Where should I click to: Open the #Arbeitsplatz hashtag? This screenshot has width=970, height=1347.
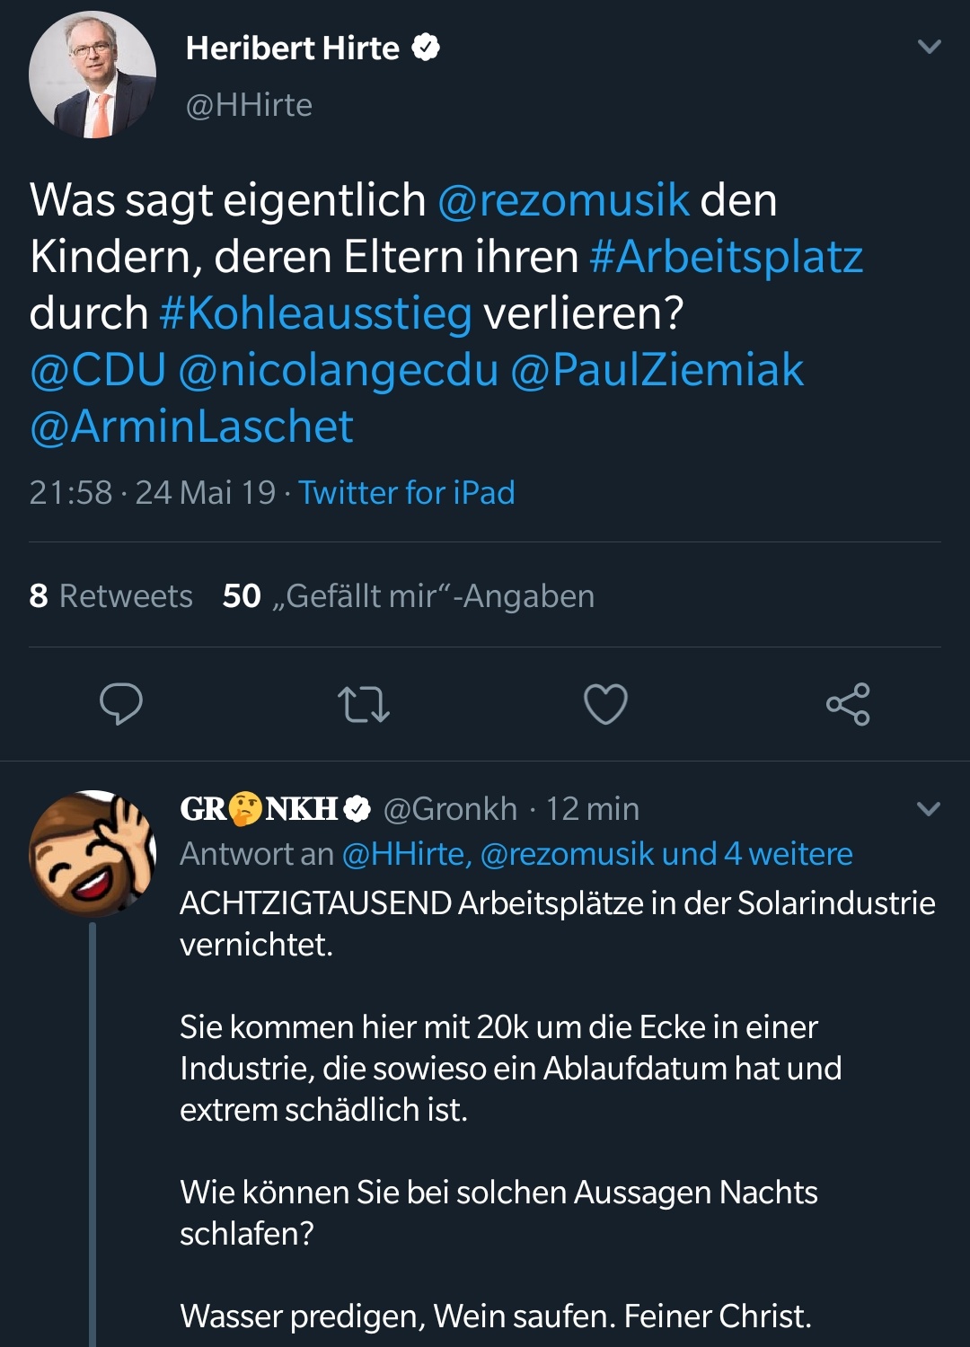[x=726, y=257]
